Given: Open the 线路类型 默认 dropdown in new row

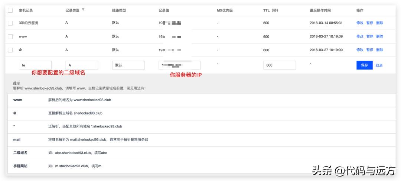Looking at the screenshot, I should [128, 65].
